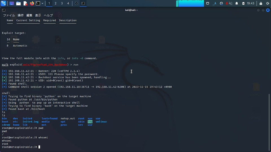Expand the terminal launcher dropdown arrow
This screenshot has width=271, height=152.
click(x=42, y=3)
